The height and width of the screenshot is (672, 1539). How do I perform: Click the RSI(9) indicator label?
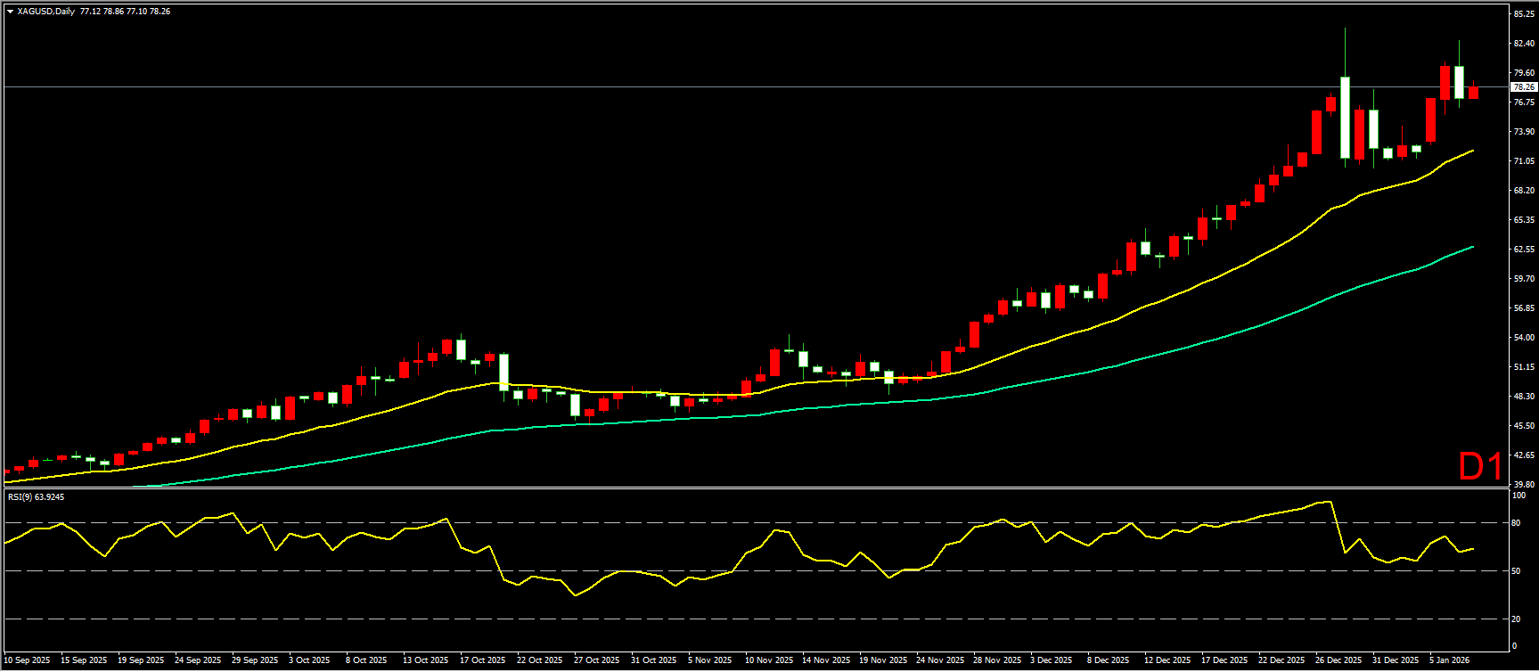tap(36, 496)
